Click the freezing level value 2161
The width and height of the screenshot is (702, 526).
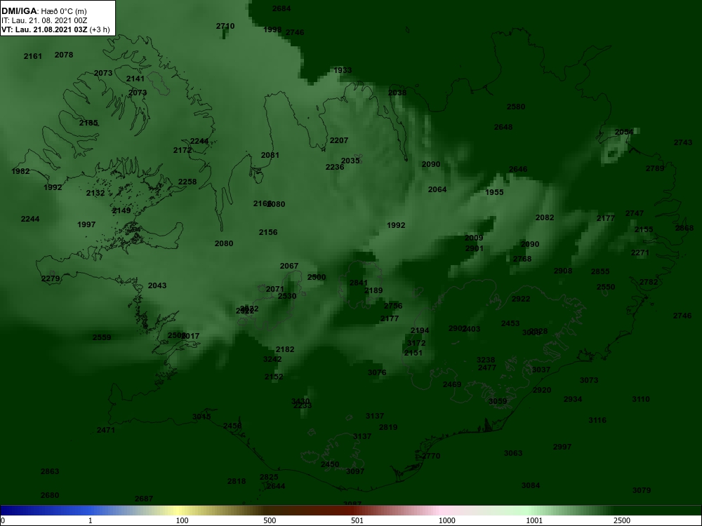tap(33, 56)
